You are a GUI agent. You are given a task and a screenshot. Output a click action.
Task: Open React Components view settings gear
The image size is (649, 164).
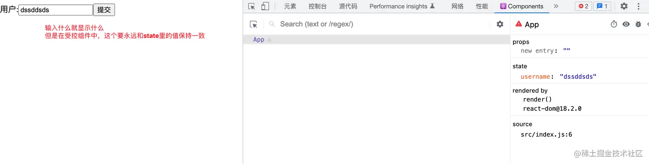(500, 24)
